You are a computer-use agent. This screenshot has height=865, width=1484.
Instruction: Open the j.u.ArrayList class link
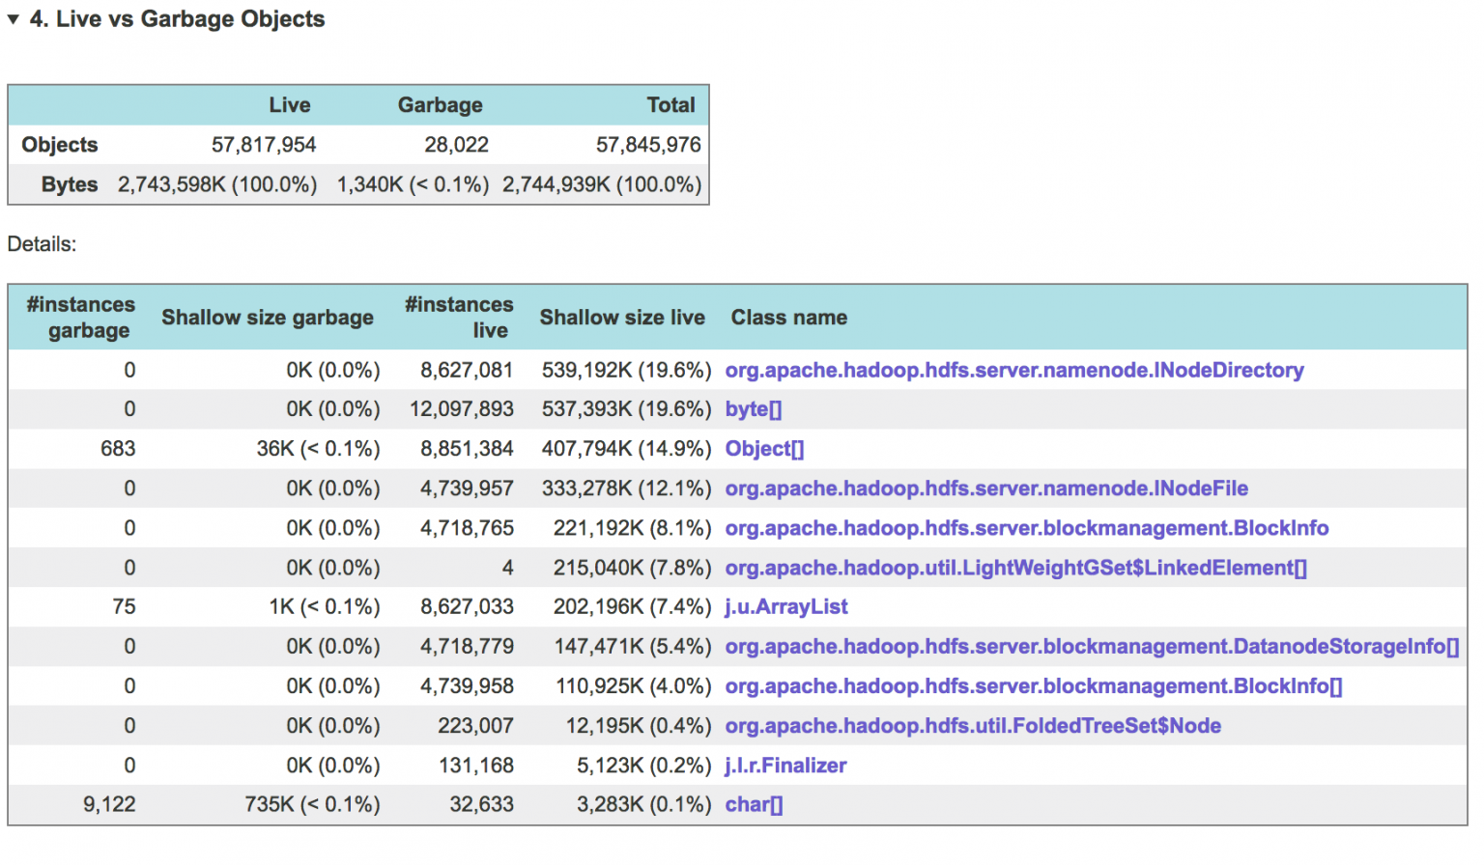click(785, 607)
